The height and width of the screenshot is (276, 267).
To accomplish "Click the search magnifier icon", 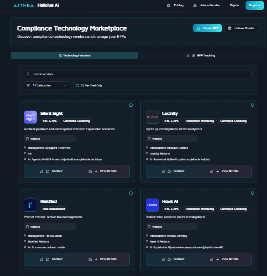I will coord(28,74).
